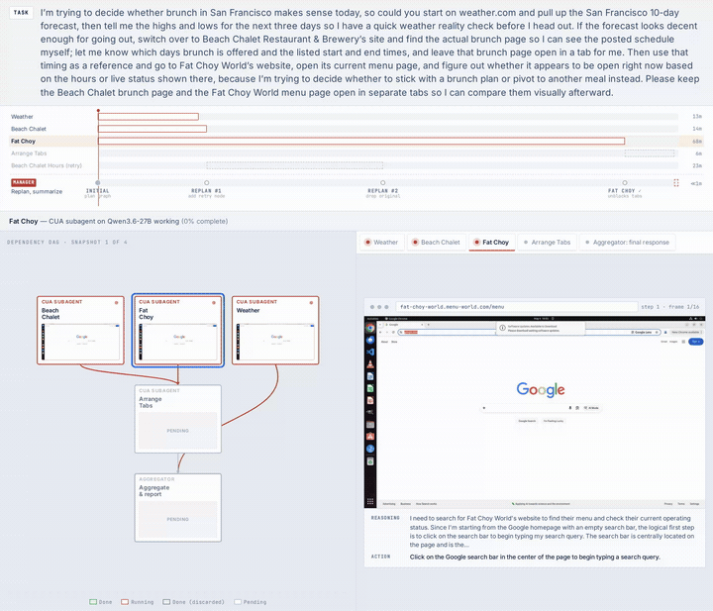Click the 23m duration value
Viewport: 713px width, 611px height.
pos(697,165)
